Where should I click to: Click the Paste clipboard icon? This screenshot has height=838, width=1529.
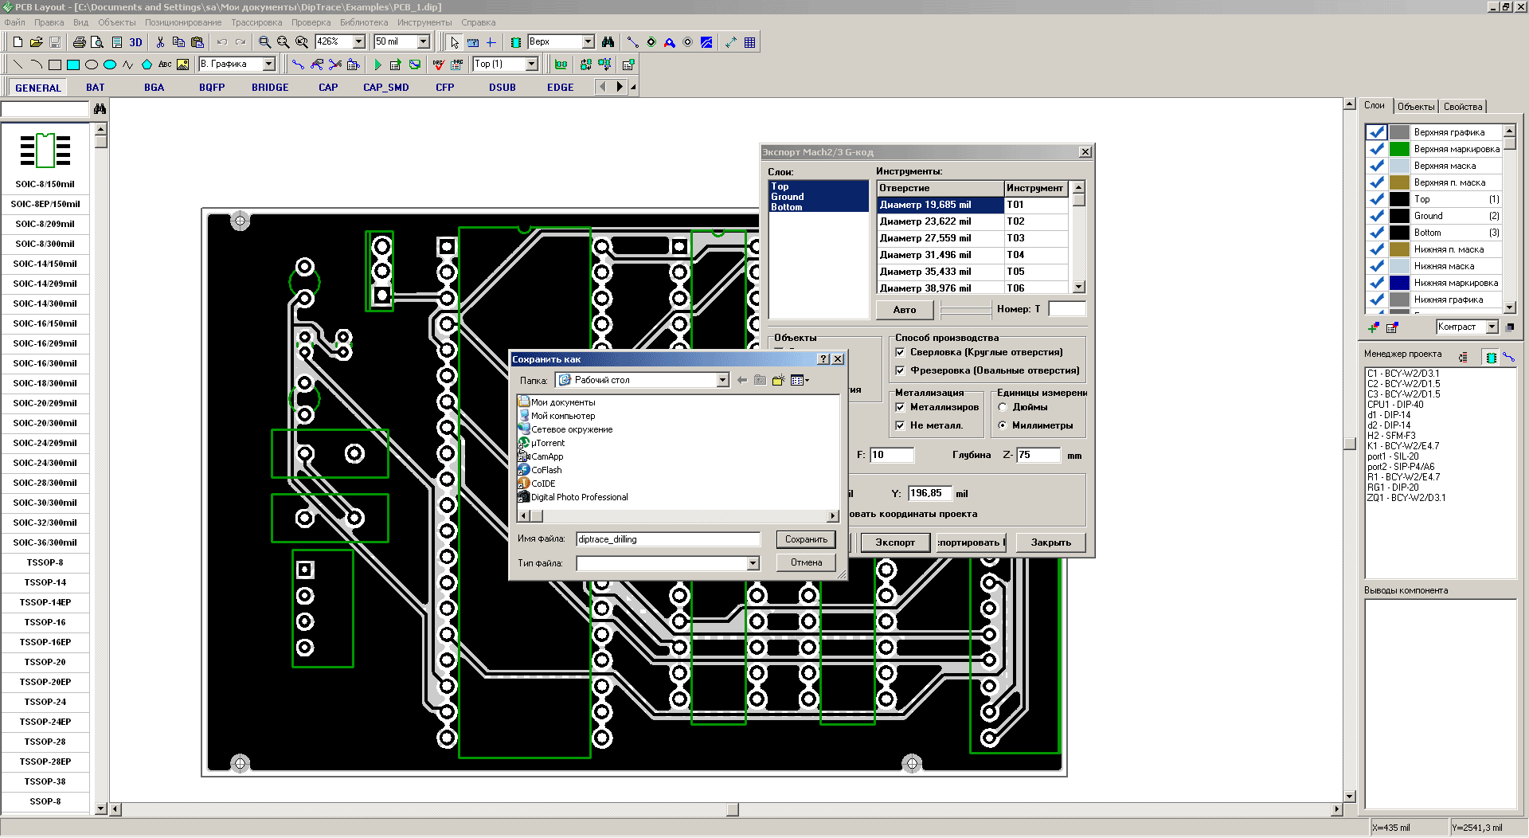pyautogui.click(x=197, y=42)
